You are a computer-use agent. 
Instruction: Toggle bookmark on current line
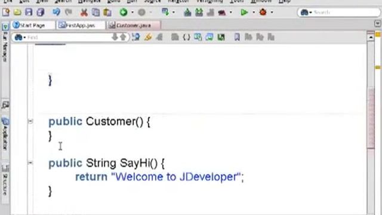click(237, 37)
